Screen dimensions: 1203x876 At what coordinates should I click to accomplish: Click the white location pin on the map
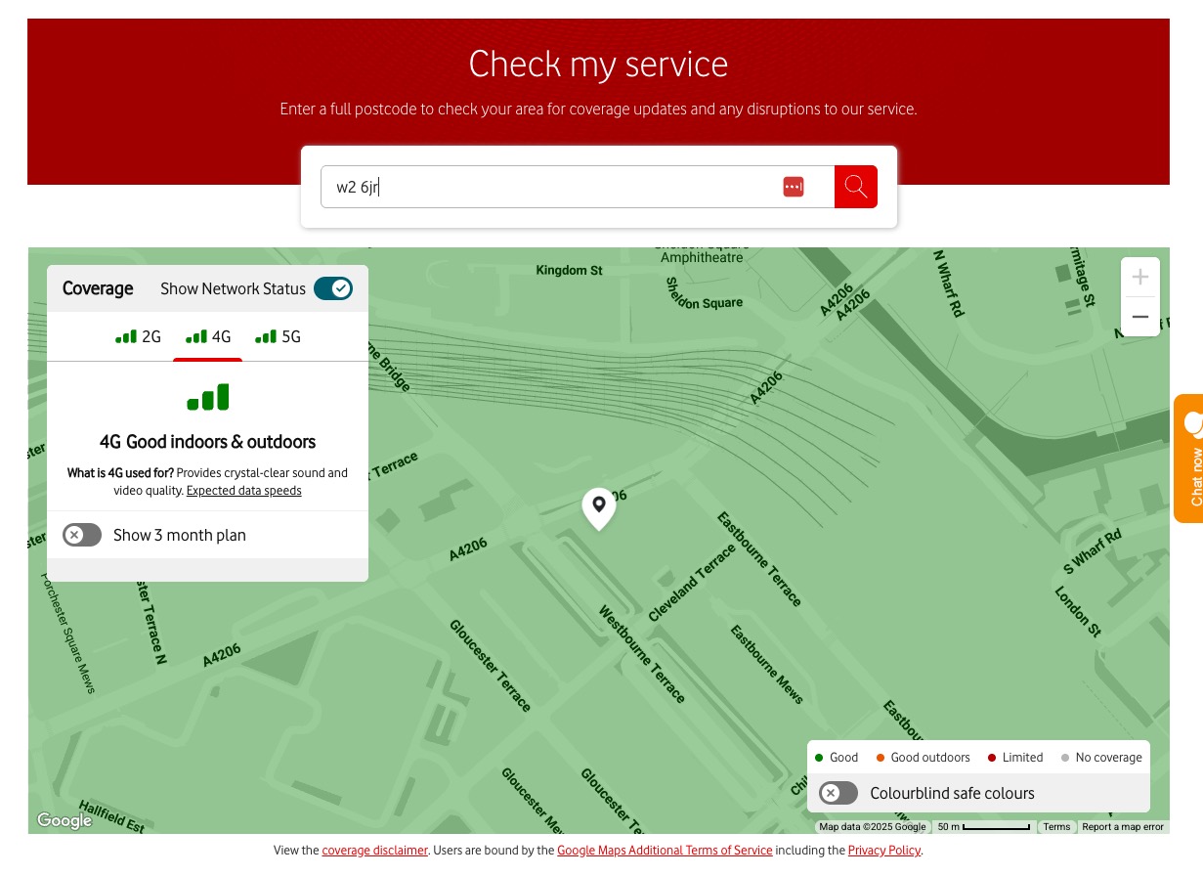pos(598,508)
